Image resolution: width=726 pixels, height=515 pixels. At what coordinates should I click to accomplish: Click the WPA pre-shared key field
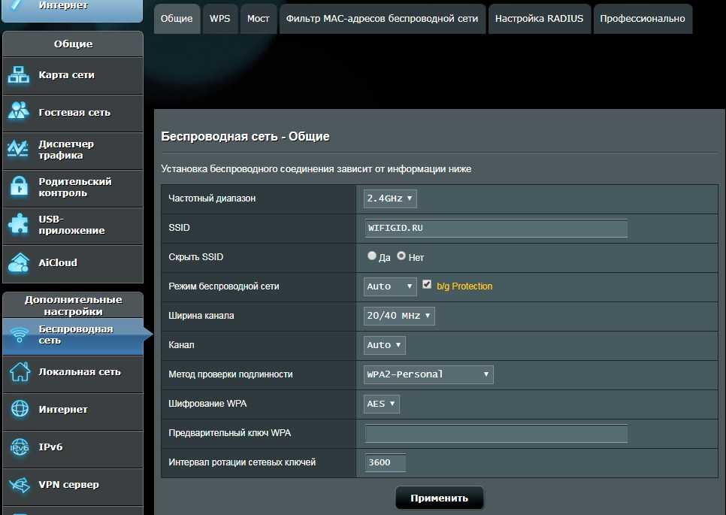tap(496, 434)
